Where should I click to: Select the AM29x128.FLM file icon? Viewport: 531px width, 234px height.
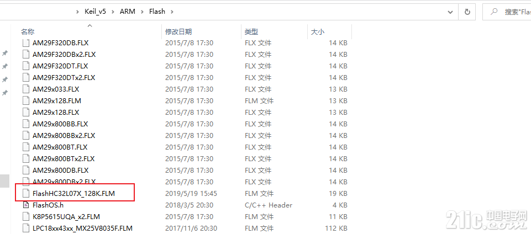26,101
